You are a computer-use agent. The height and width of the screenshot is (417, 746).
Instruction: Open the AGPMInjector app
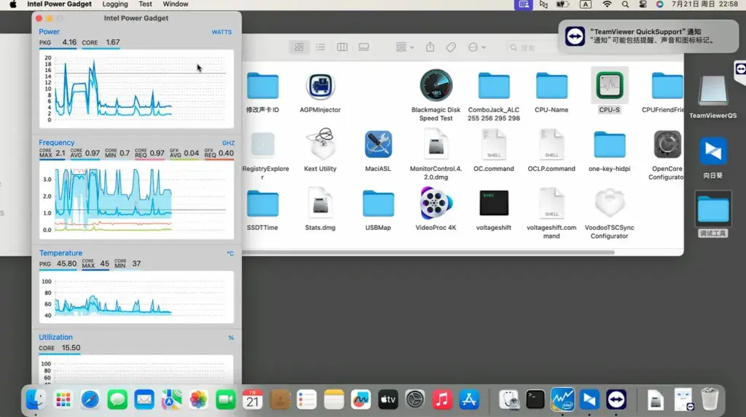[x=321, y=86]
